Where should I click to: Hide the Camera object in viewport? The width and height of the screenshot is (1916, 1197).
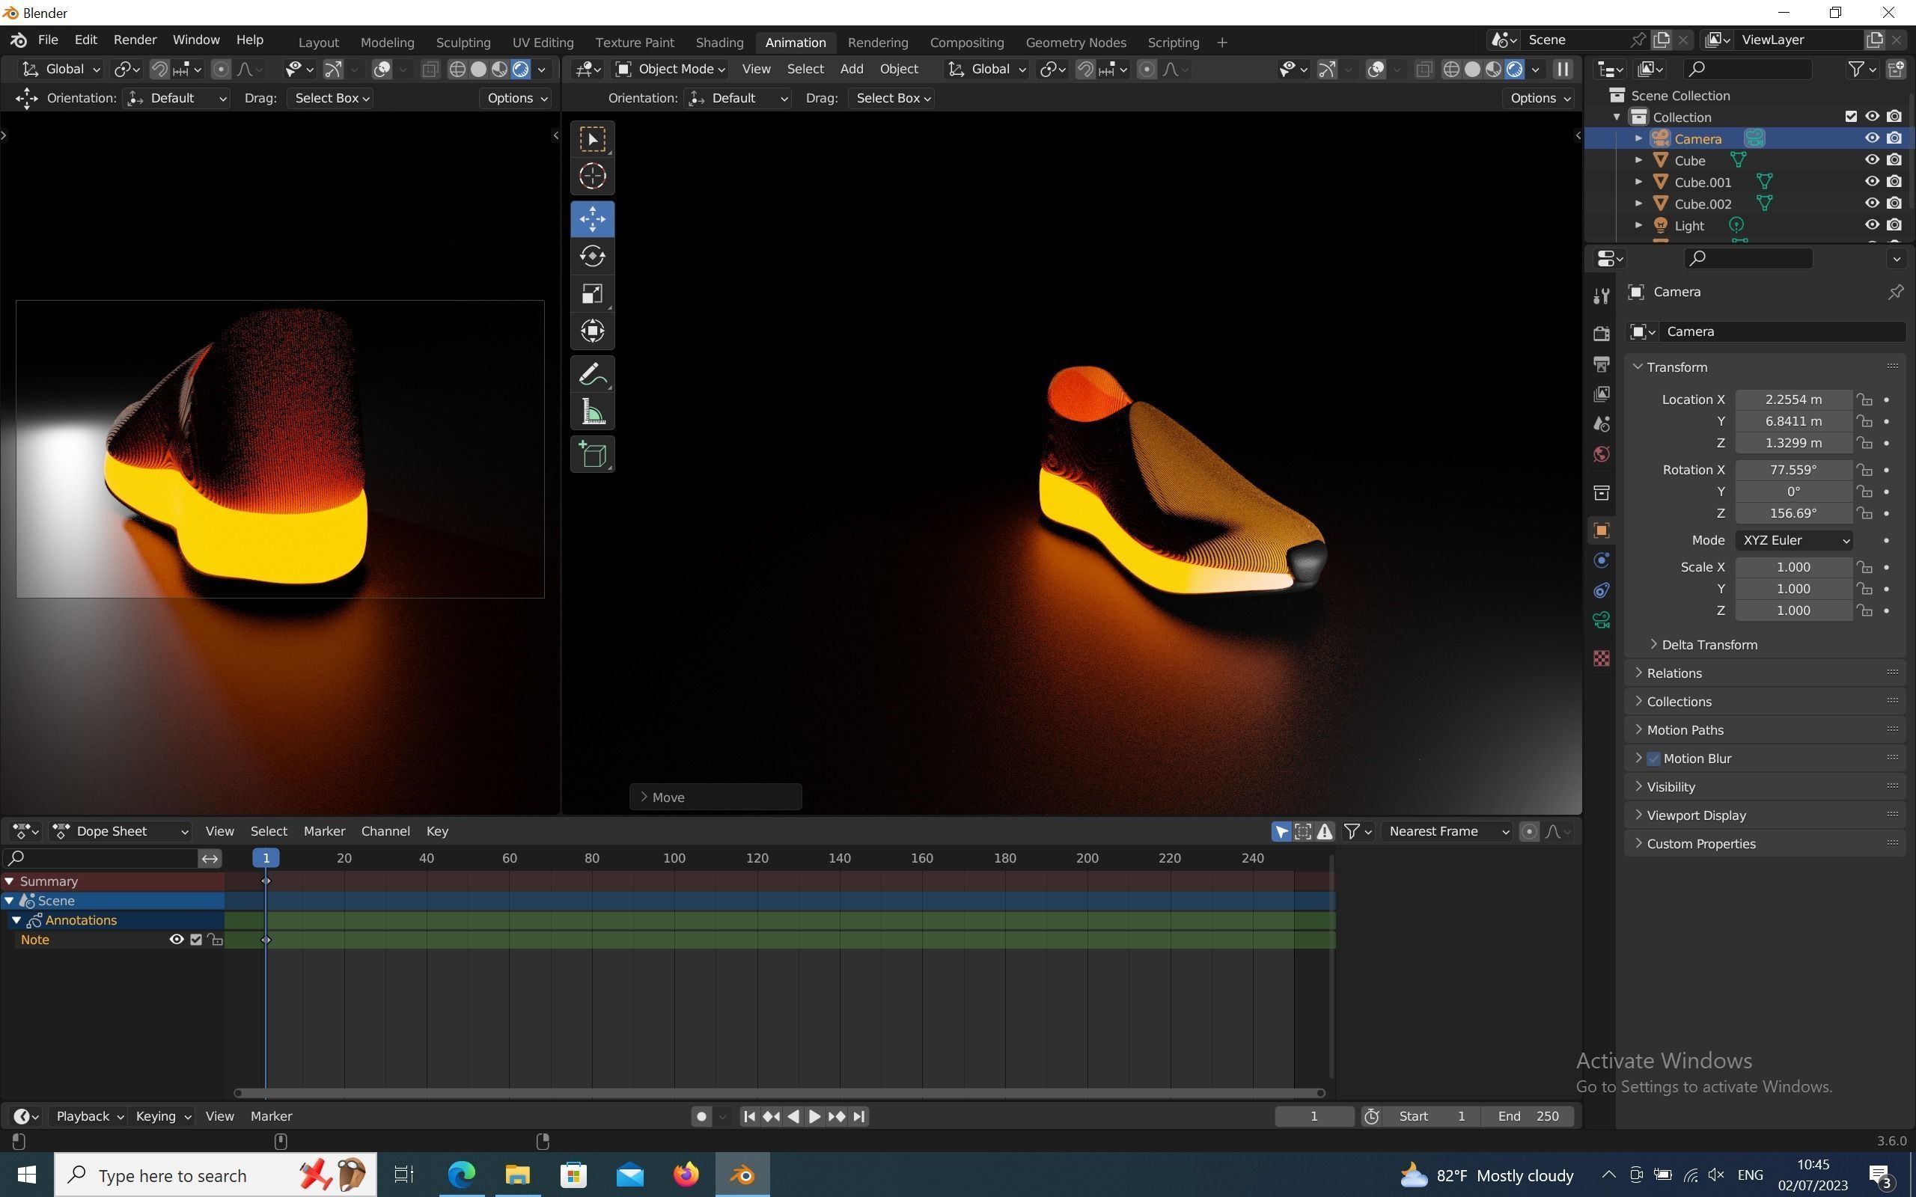pos(1872,138)
